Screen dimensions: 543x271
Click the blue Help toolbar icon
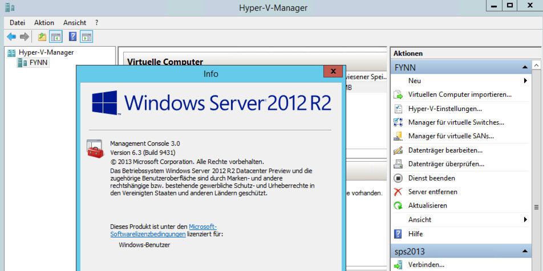[73, 36]
